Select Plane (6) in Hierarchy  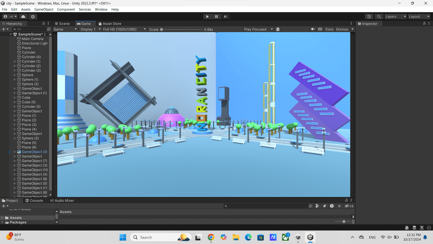(29, 147)
